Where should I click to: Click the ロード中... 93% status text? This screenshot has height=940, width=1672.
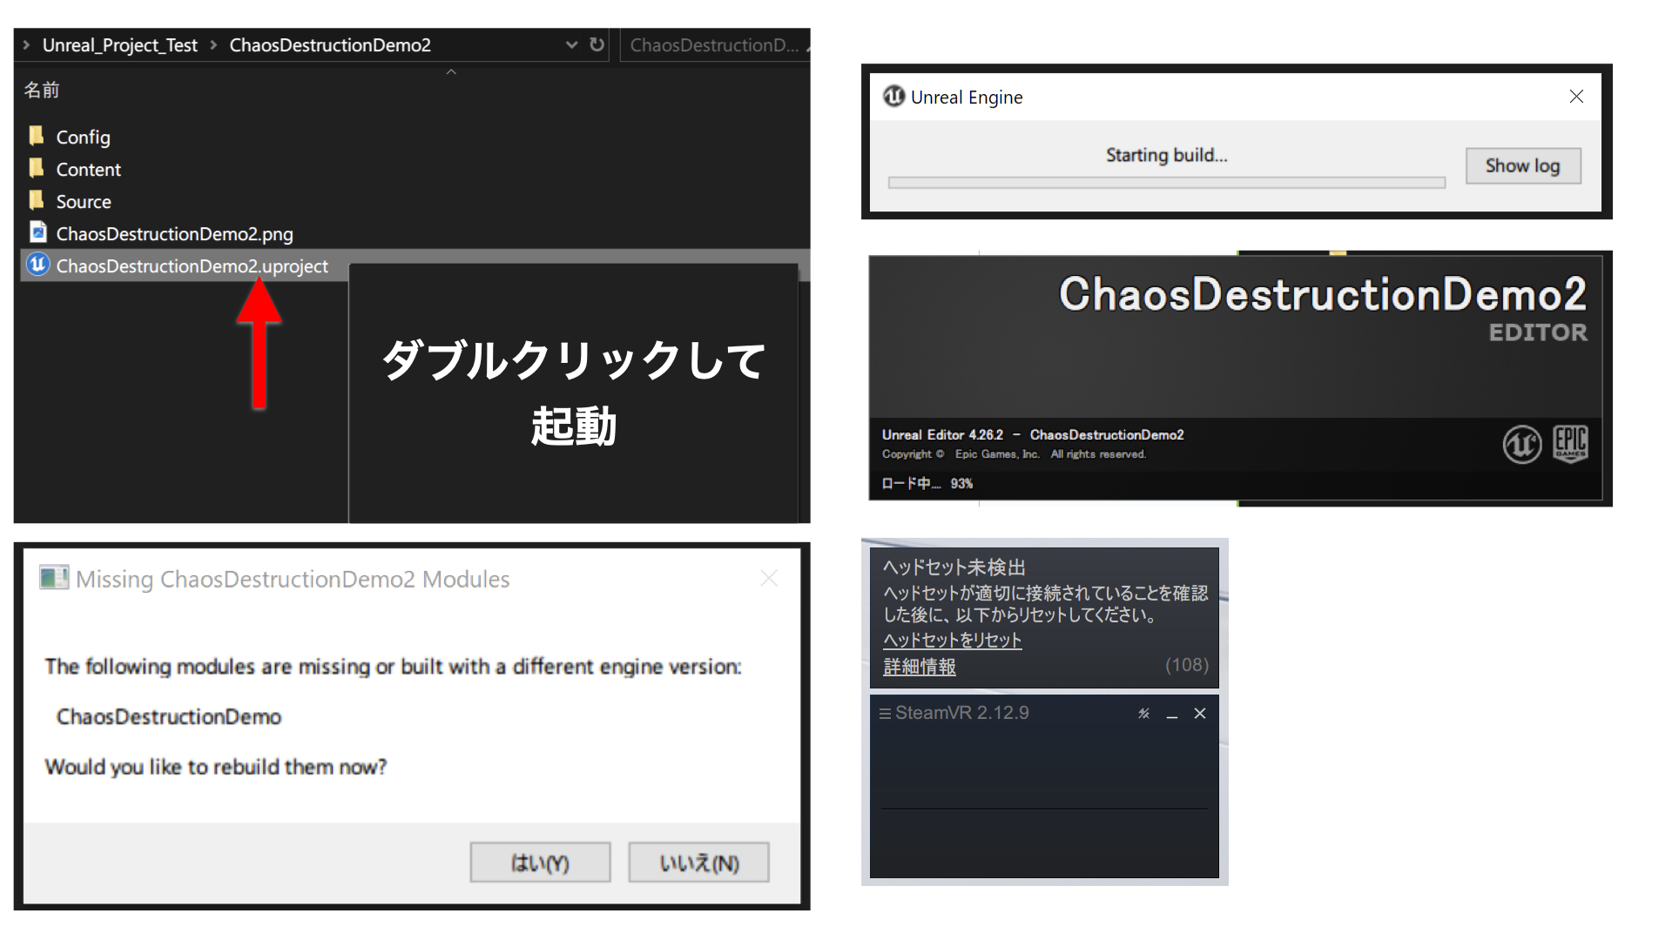[x=927, y=484]
